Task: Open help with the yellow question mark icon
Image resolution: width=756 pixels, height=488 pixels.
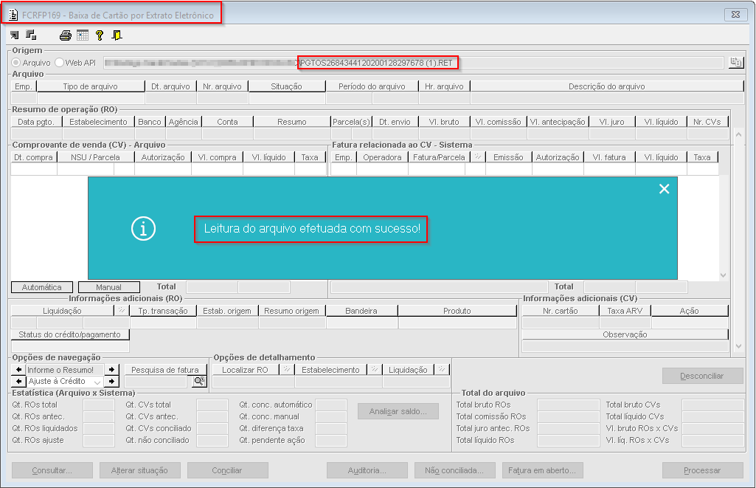Action: pyautogui.click(x=100, y=35)
